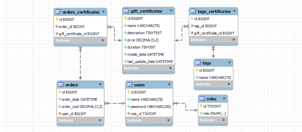302x132 pixels.
Task: Click primary key icon in gift_certificates
Action: point(125,18)
